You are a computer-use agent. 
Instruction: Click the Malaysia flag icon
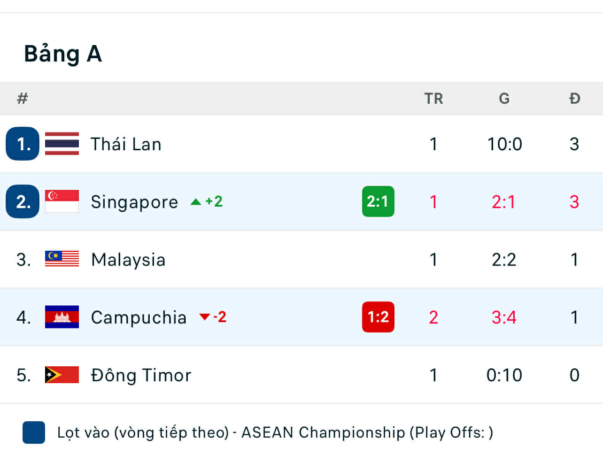tap(62, 259)
